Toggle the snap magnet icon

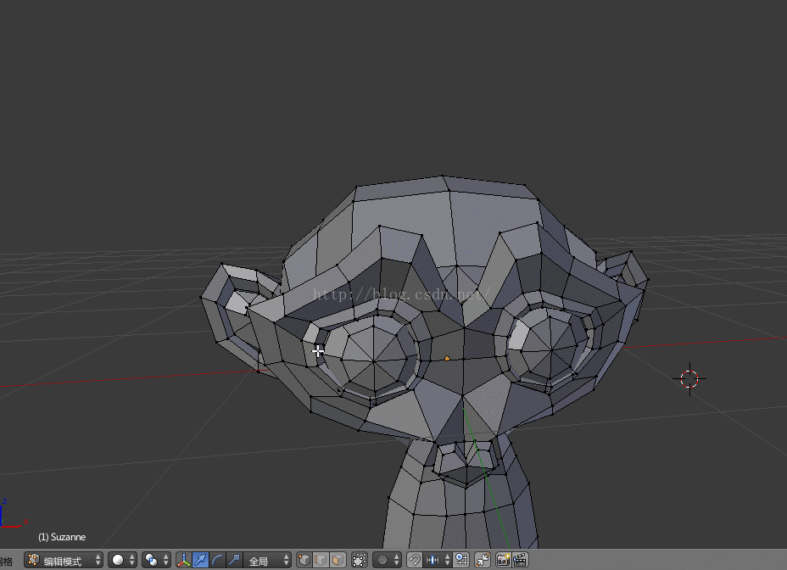coord(415,560)
